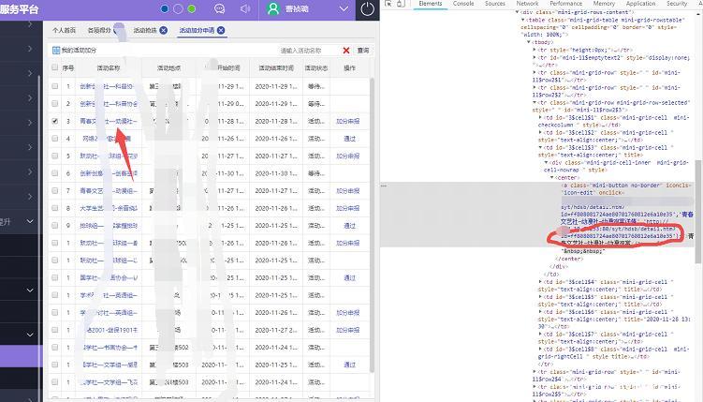Toggle the select-all header checkbox
703x402 pixels.
tap(55, 68)
